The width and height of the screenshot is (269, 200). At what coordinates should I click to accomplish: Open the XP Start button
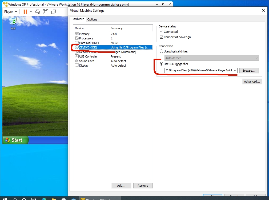[x=15, y=140]
